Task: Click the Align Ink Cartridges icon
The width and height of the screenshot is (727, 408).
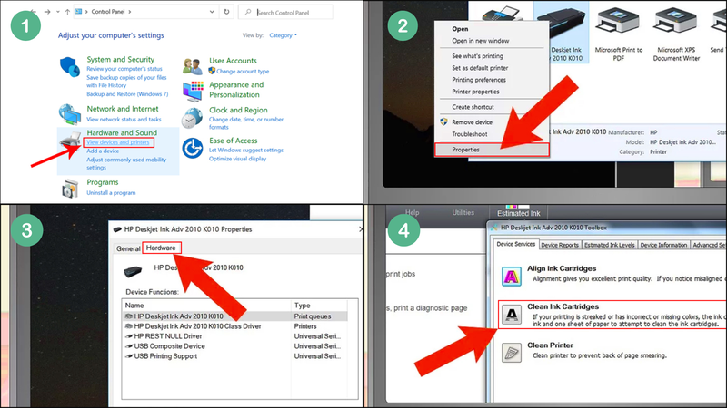Action: (x=512, y=277)
